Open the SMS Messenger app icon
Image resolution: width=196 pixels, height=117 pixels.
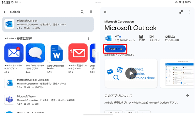coord(35,53)
